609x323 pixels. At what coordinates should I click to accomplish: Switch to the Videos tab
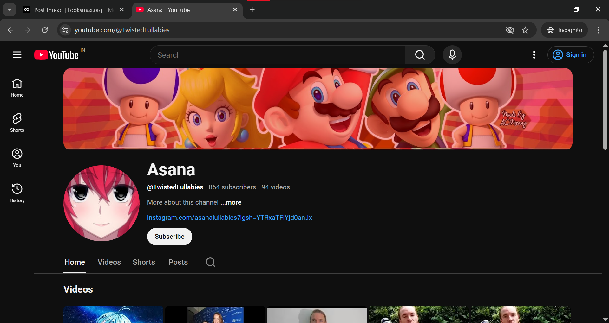point(109,262)
